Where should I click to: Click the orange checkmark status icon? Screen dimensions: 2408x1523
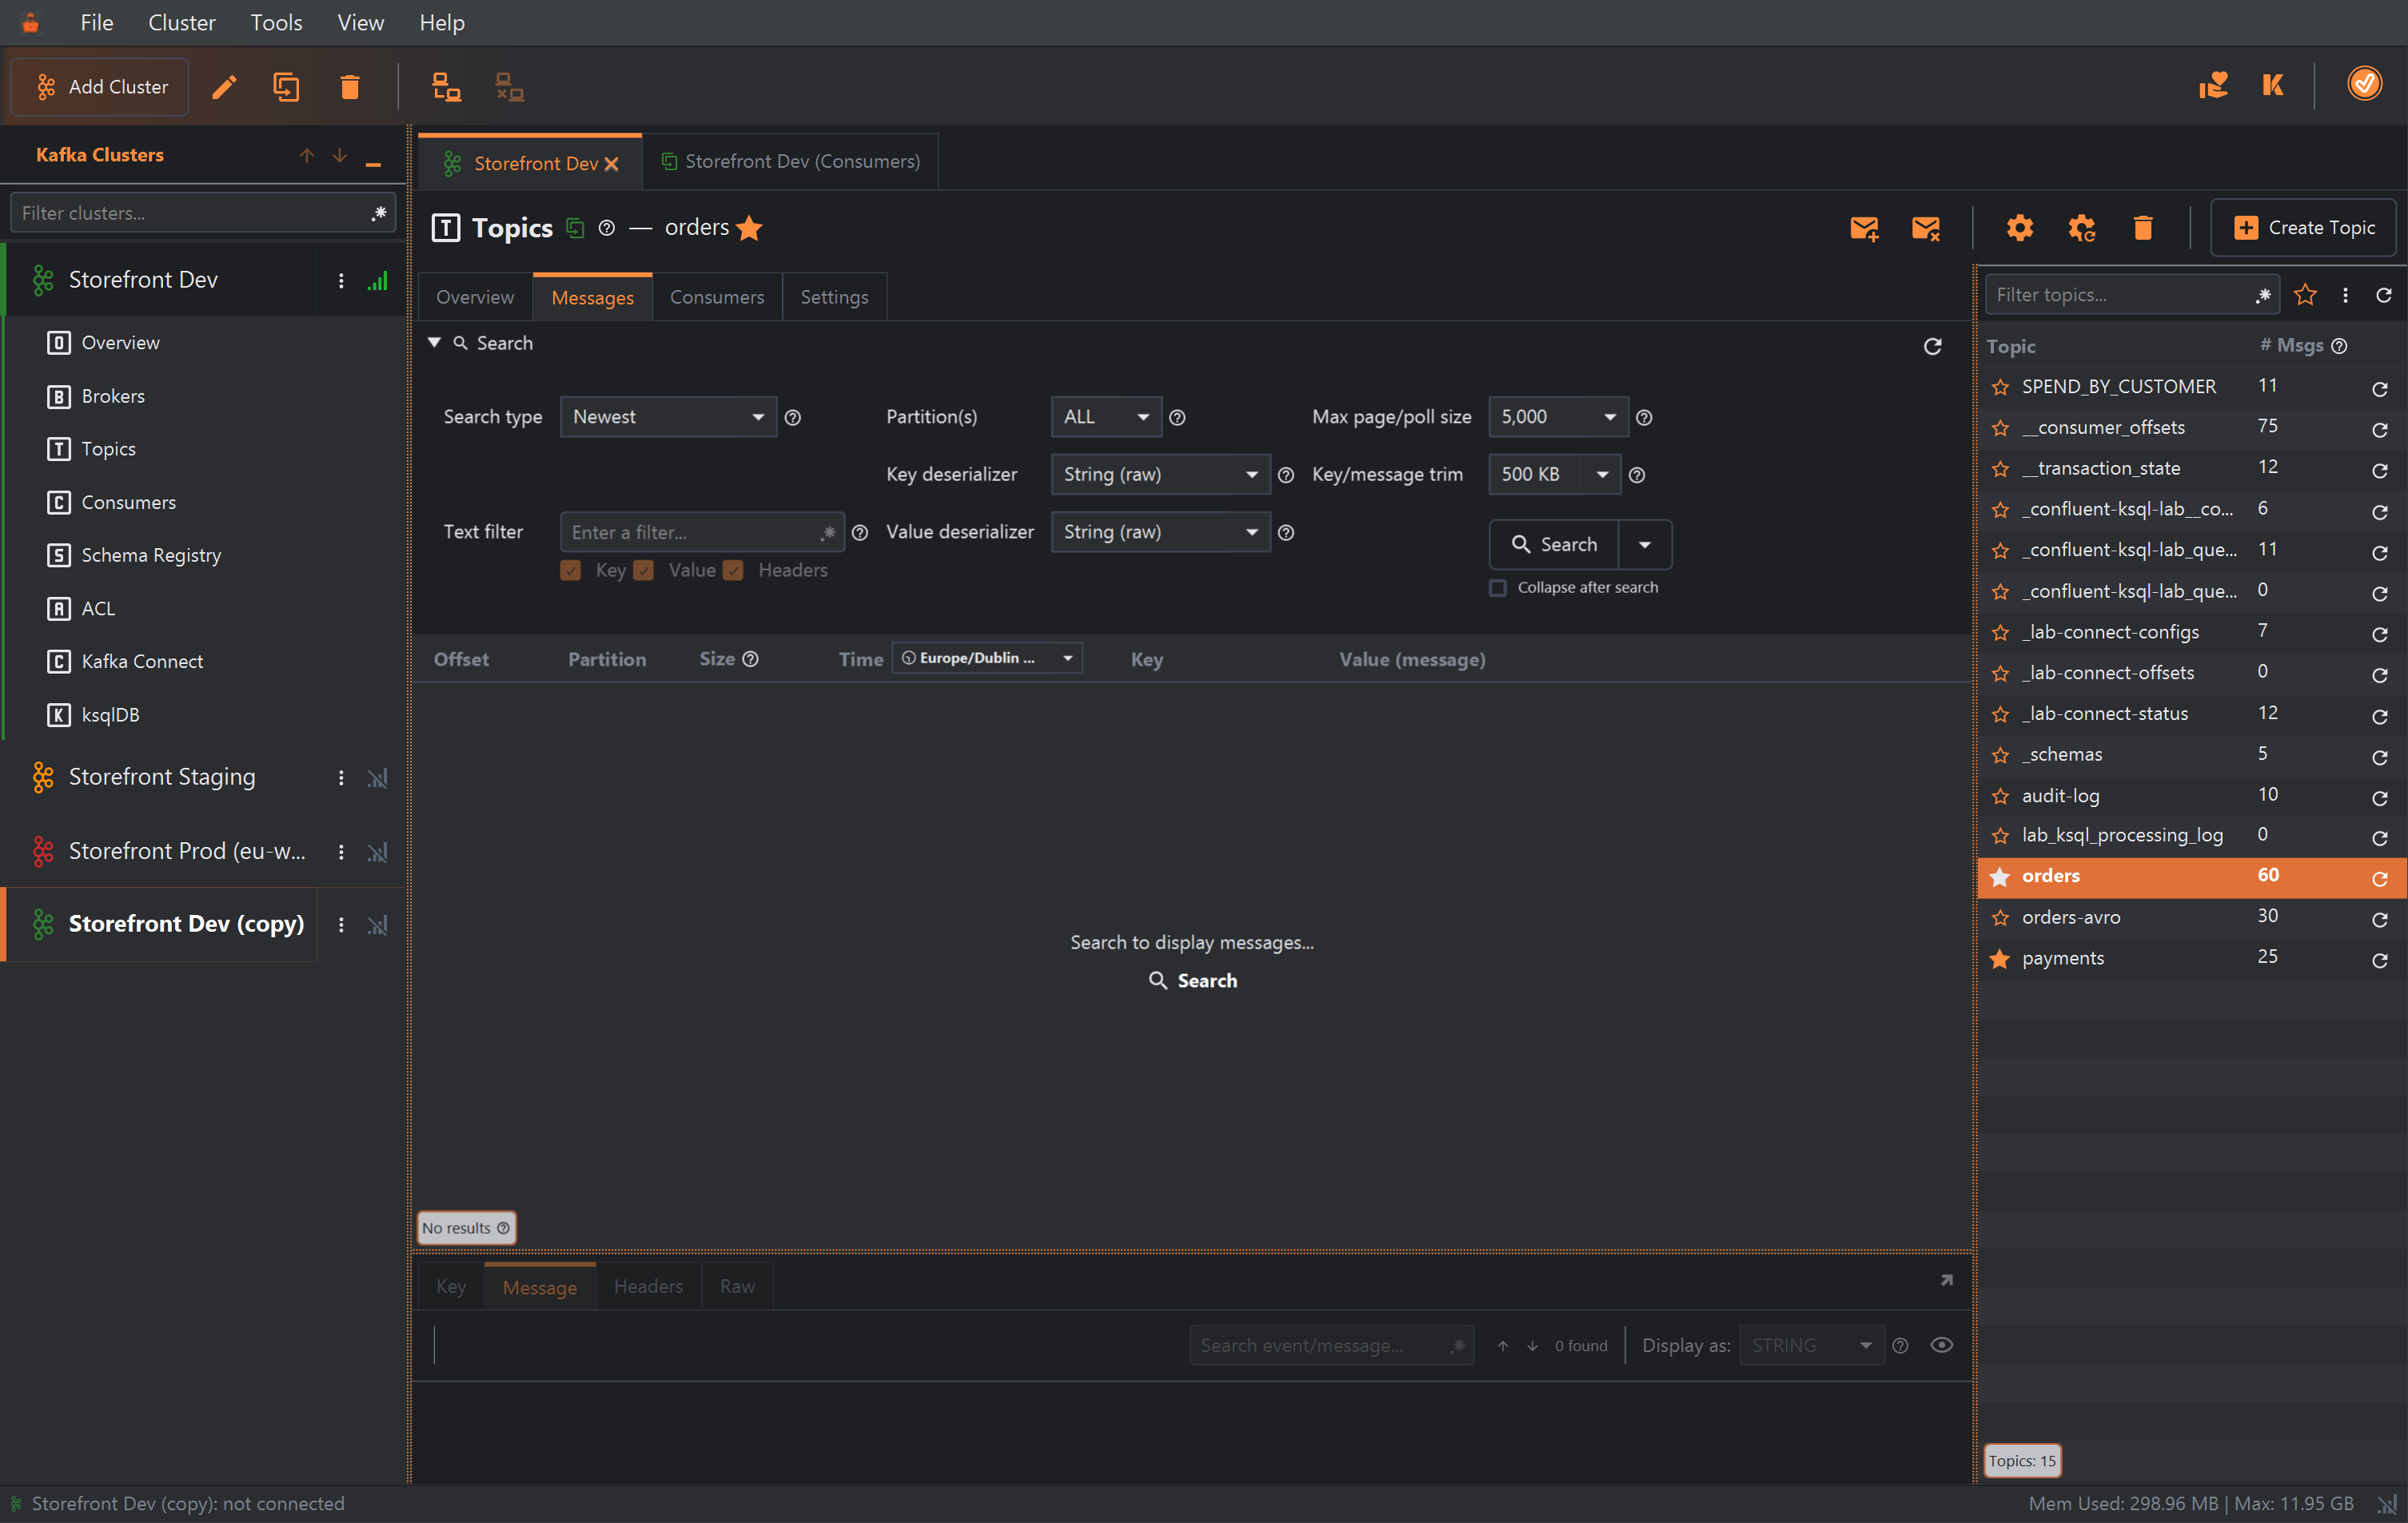pos(2364,84)
